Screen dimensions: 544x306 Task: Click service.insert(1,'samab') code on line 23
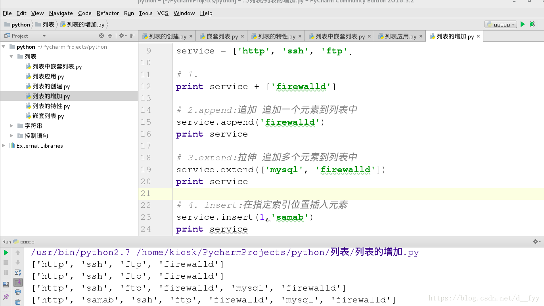click(245, 217)
